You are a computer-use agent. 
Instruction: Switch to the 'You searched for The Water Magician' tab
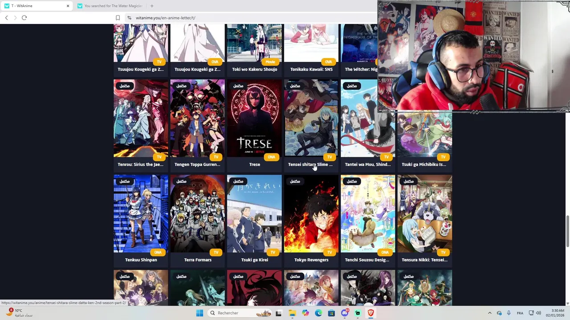point(110,6)
